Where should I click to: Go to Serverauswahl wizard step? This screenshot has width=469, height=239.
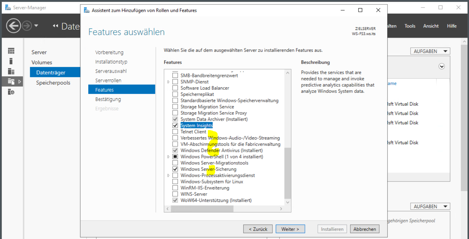click(111, 71)
